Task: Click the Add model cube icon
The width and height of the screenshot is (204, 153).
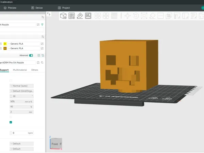Action: (x=63, y=16)
